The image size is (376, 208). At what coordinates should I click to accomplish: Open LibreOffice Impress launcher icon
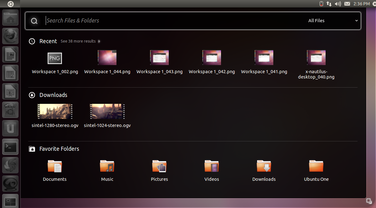point(10,91)
